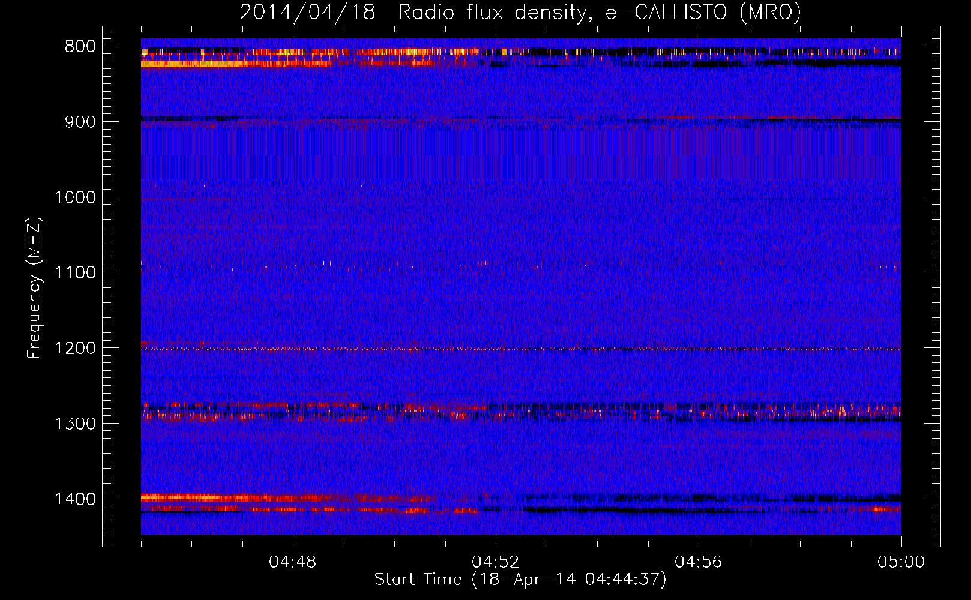971x600 pixels.
Task: Click the 'Frequency (MHZ)' axis title
Action: (34, 288)
